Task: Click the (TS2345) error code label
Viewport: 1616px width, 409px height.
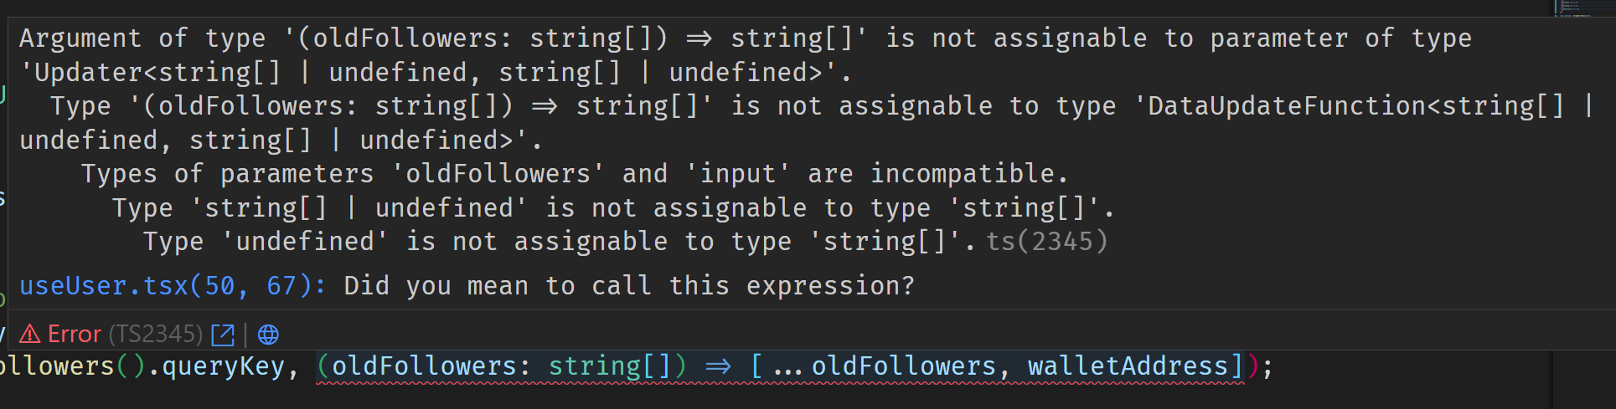Action: pos(156,335)
